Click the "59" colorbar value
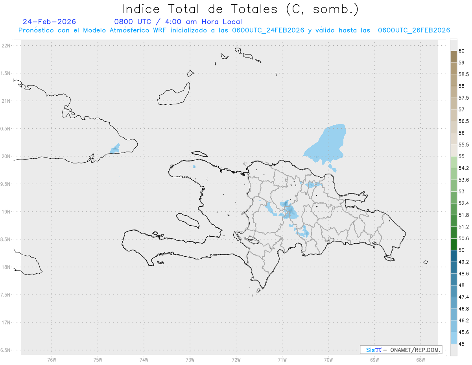This screenshot has height=365, width=472. click(461, 63)
